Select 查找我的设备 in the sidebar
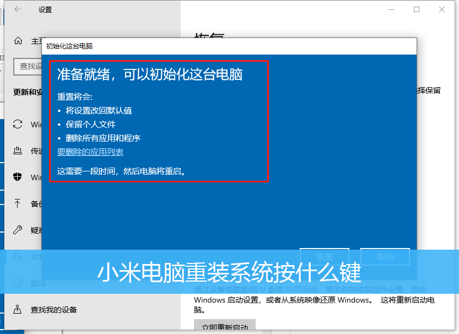Viewport: 459px width, 334px height. (x=54, y=309)
